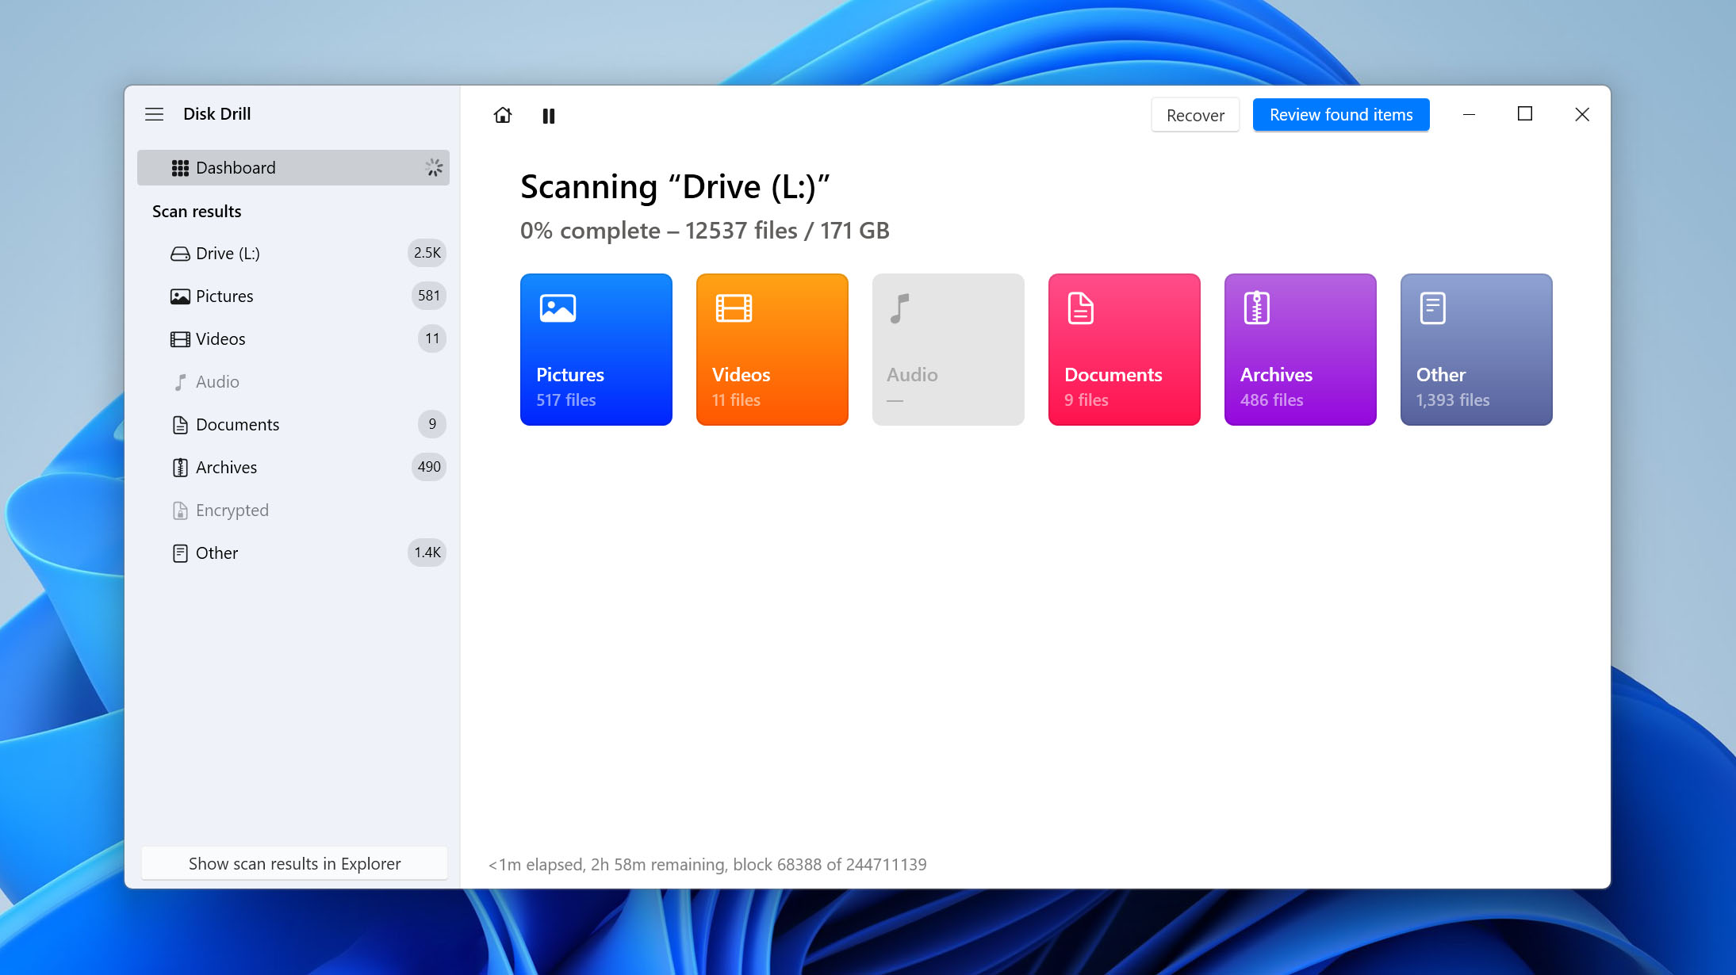Click the 1.4K badge next to Other
The image size is (1736, 975).
[x=427, y=552]
